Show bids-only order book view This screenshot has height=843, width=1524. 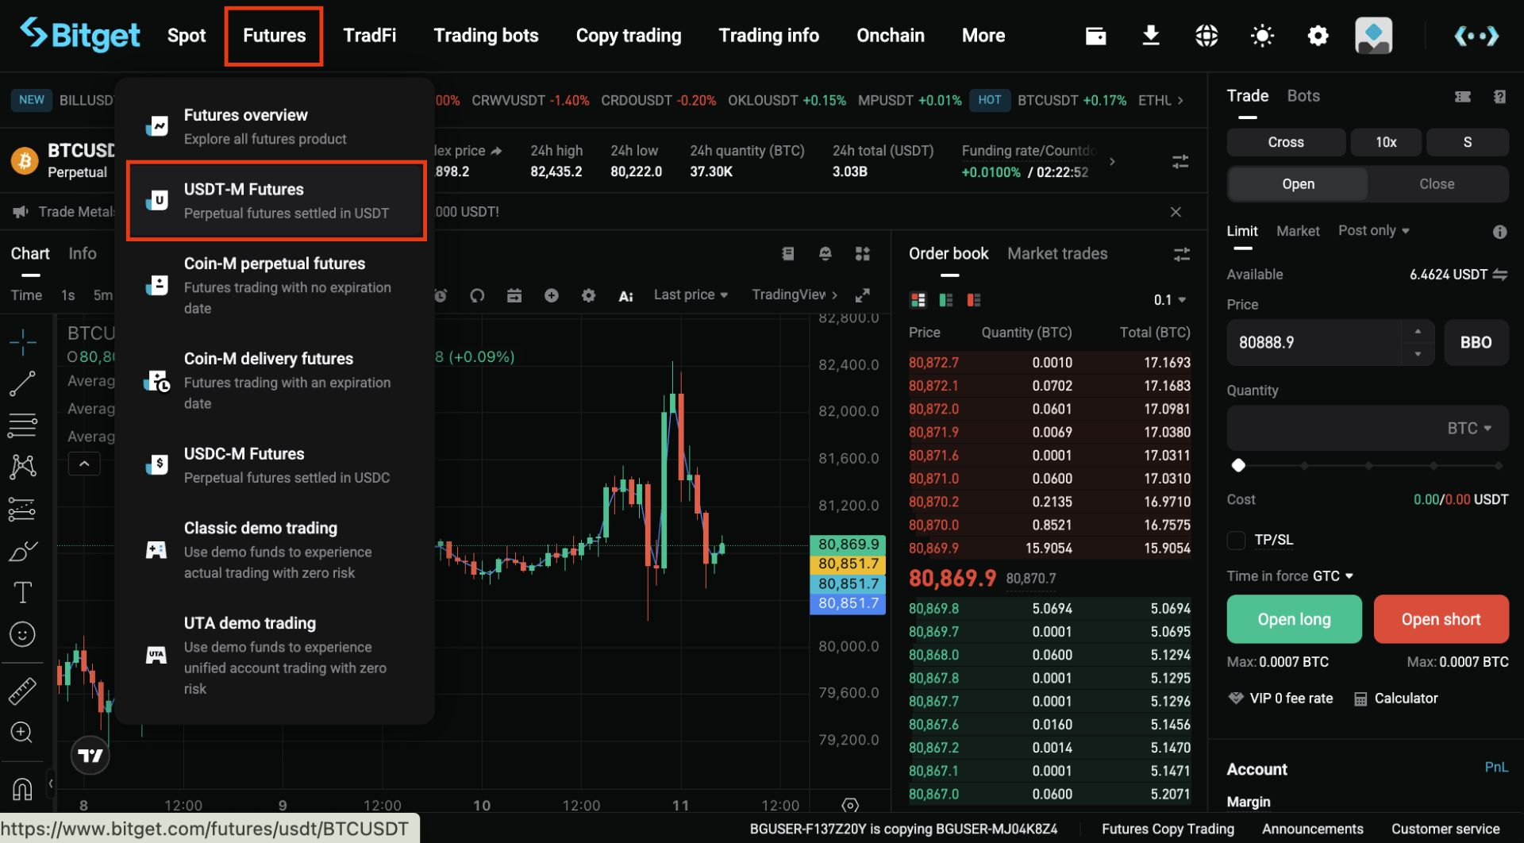(x=946, y=300)
